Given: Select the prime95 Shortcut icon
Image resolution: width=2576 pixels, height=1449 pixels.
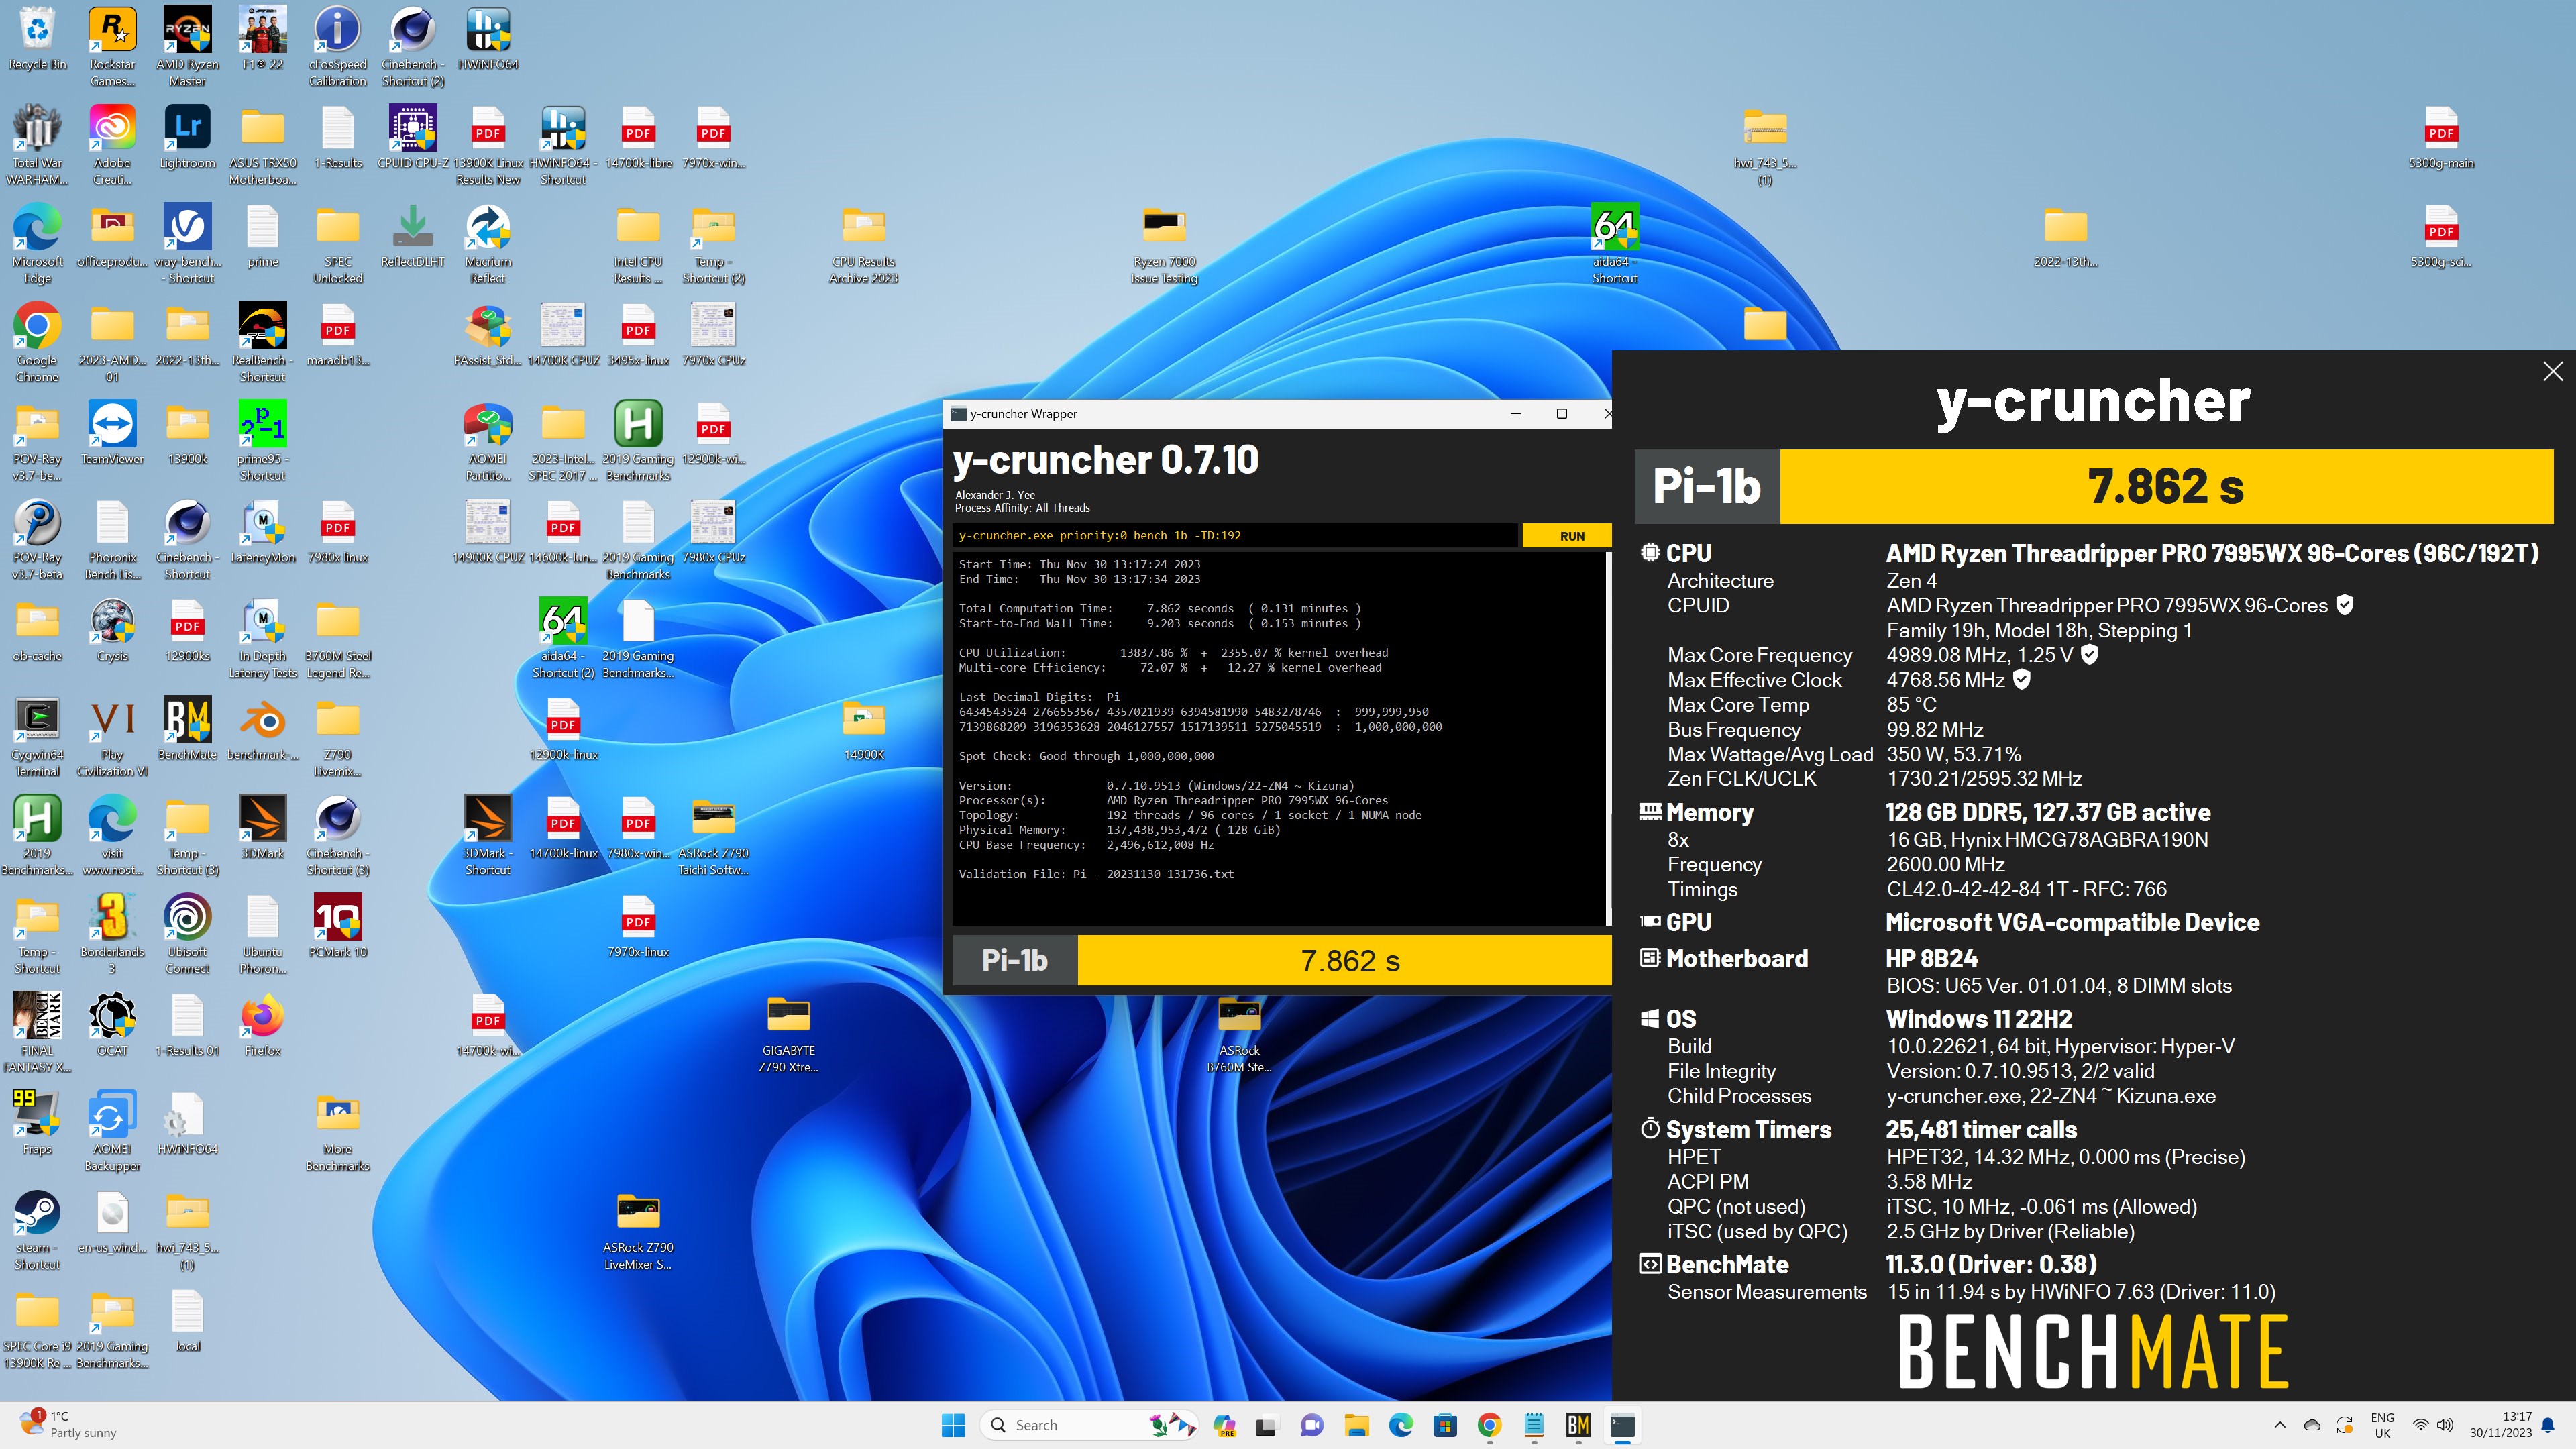Looking at the screenshot, I should click(263, 441).
